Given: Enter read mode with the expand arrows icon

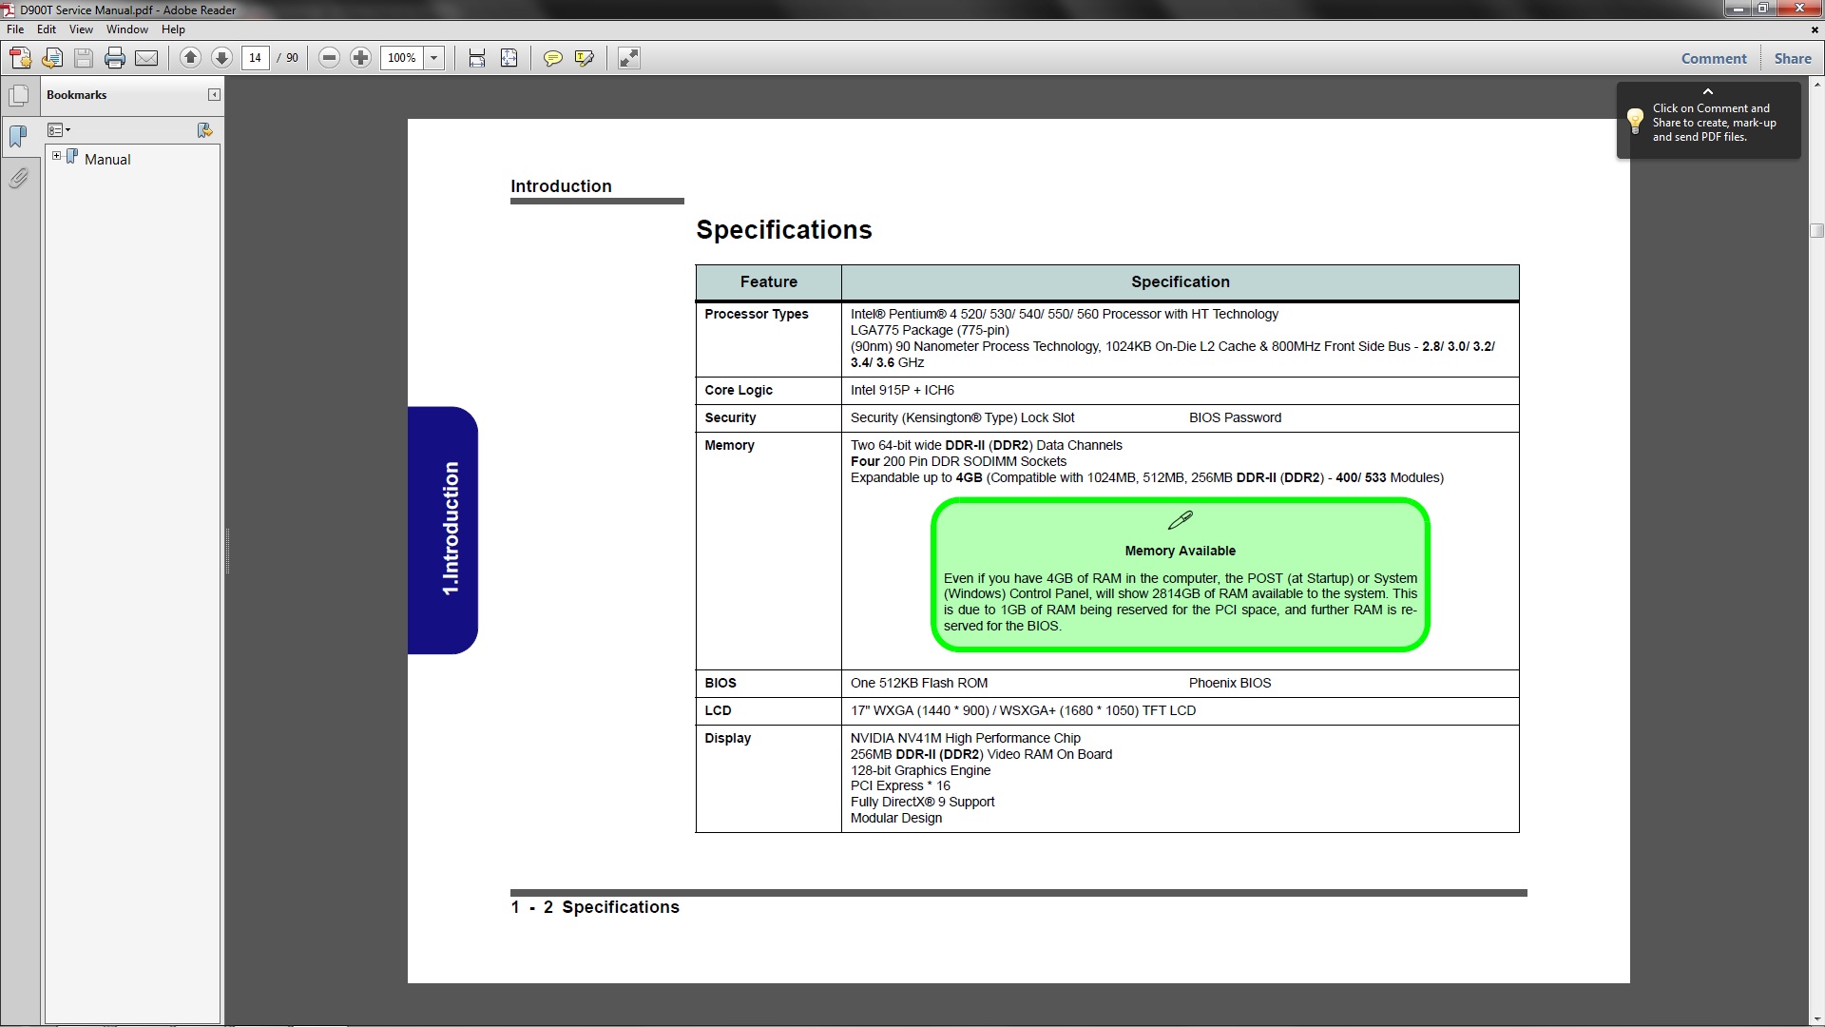Looking at the screenshot, I should (x=629, y=58).
